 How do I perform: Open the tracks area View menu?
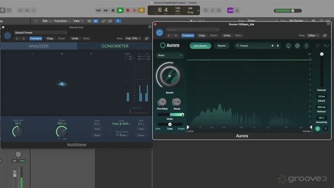[x=77, y=21]
